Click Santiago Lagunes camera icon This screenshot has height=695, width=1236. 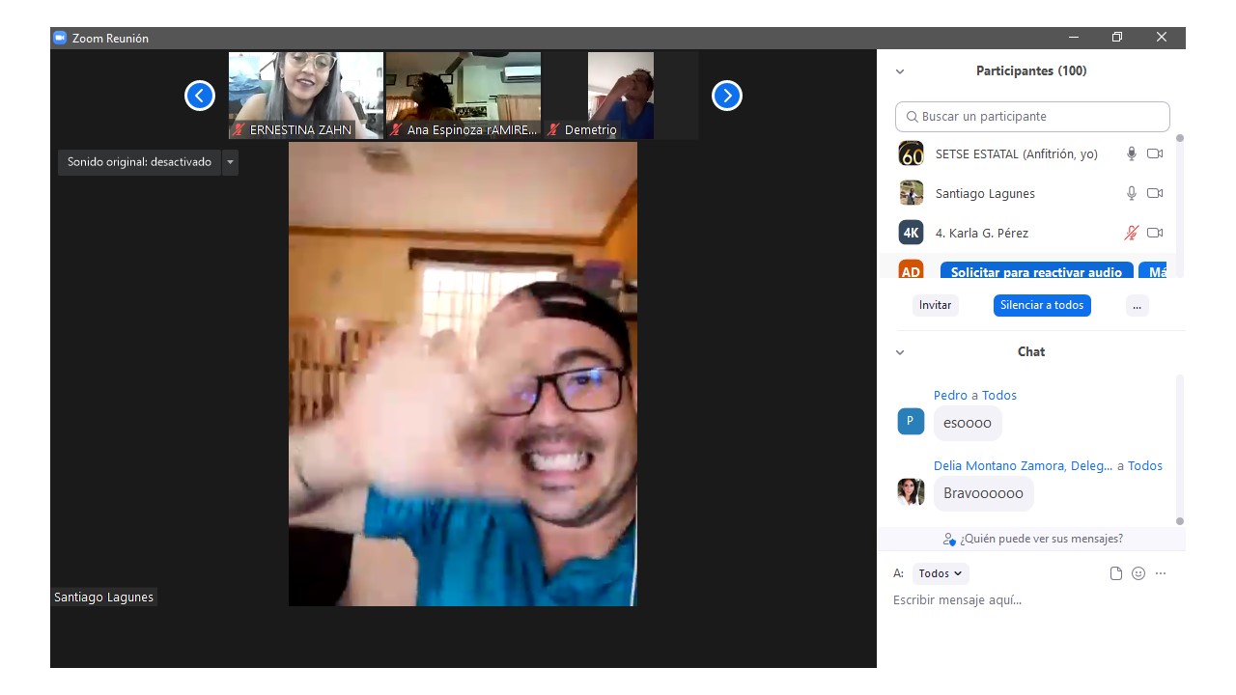point(1155,193)
